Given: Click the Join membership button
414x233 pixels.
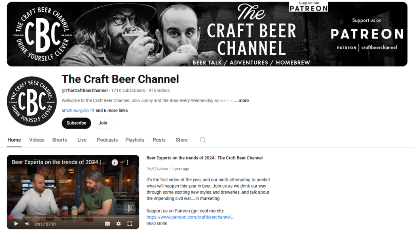Looking at the screenshot, I should [x=103, y=123].
